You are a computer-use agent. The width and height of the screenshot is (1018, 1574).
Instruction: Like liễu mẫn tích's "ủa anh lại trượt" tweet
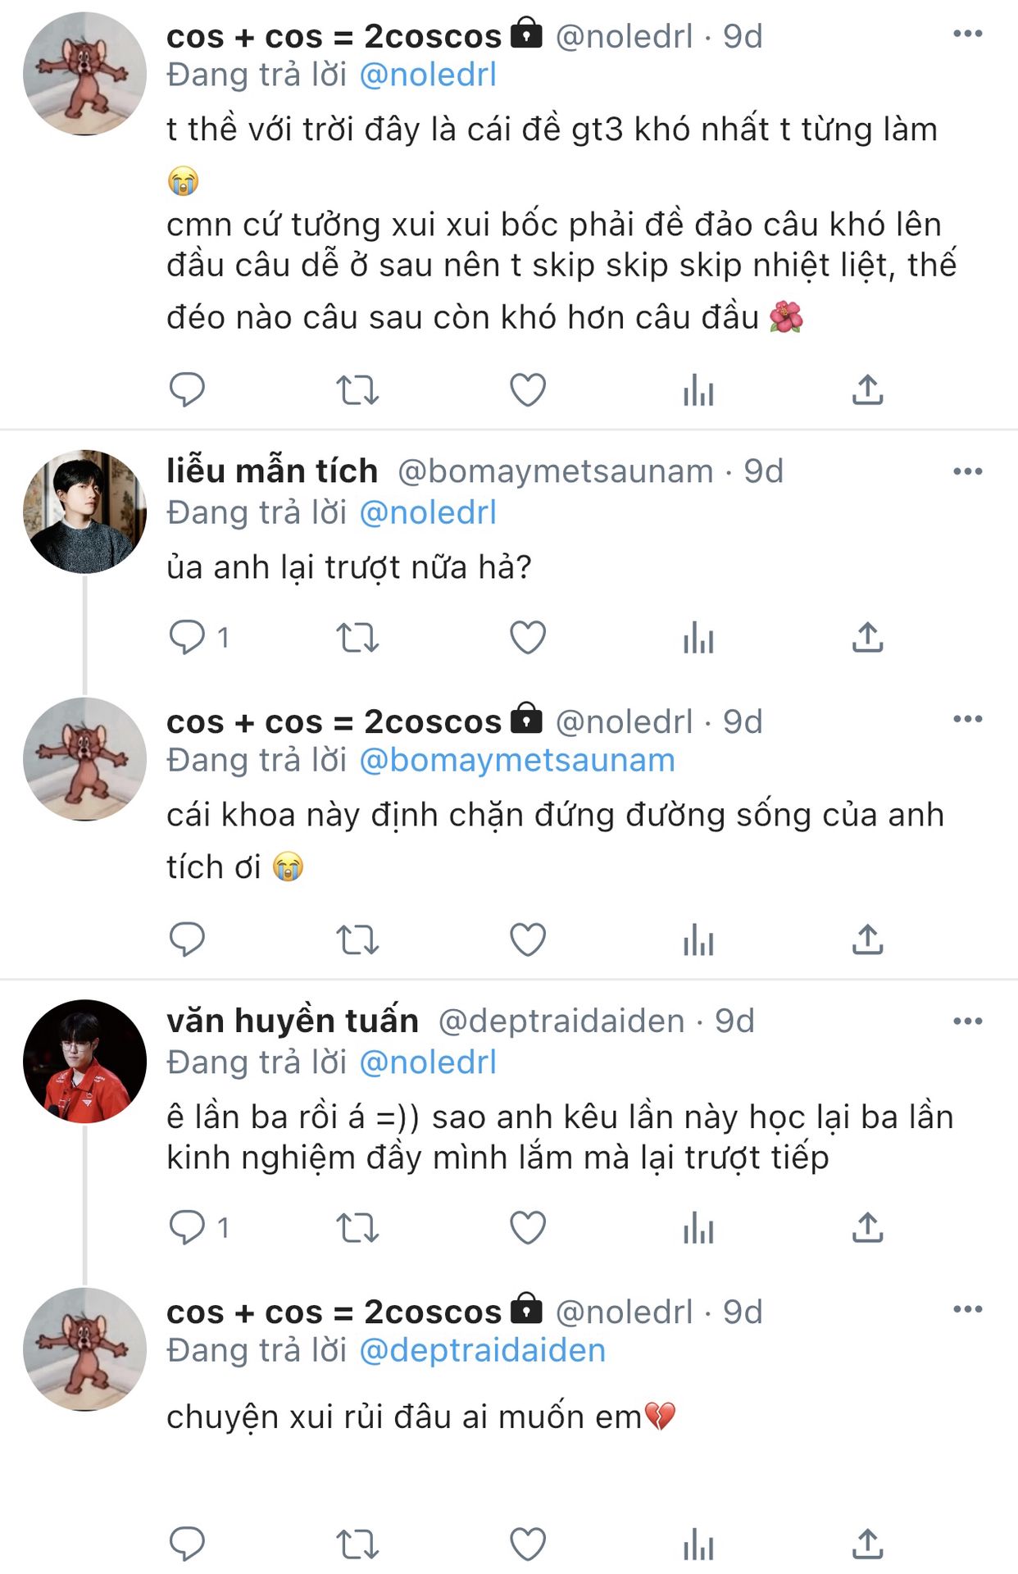tap(528, 637)
